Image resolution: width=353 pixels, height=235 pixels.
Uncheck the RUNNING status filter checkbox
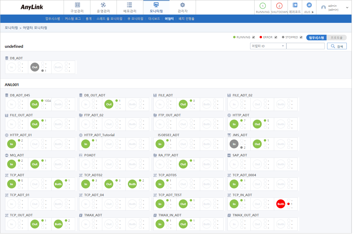pos(253,37)
